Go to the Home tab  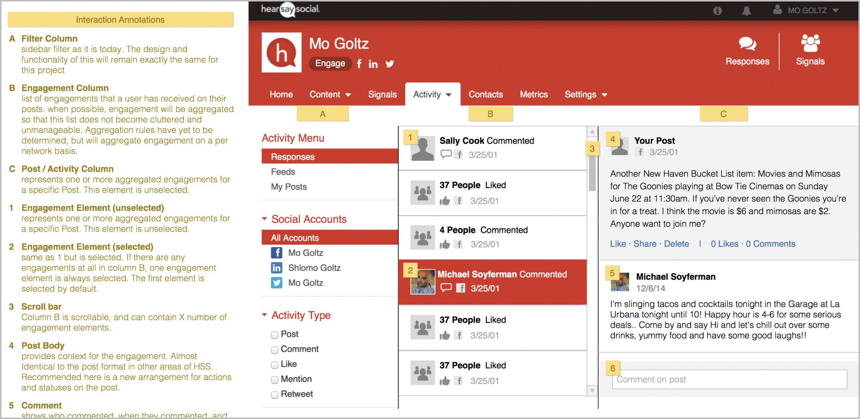coord(281,94)
